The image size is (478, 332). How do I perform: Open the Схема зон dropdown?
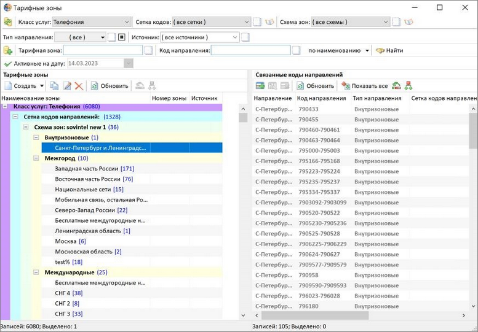386,22
